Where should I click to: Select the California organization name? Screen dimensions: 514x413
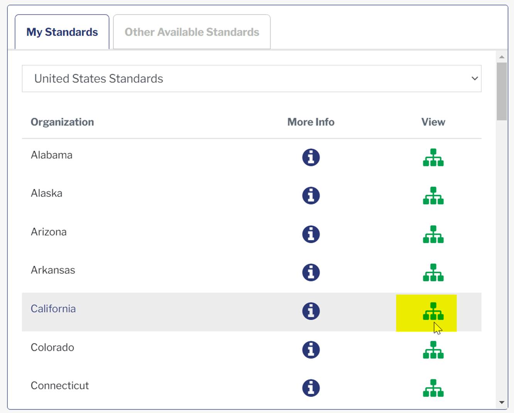point(53,309)
